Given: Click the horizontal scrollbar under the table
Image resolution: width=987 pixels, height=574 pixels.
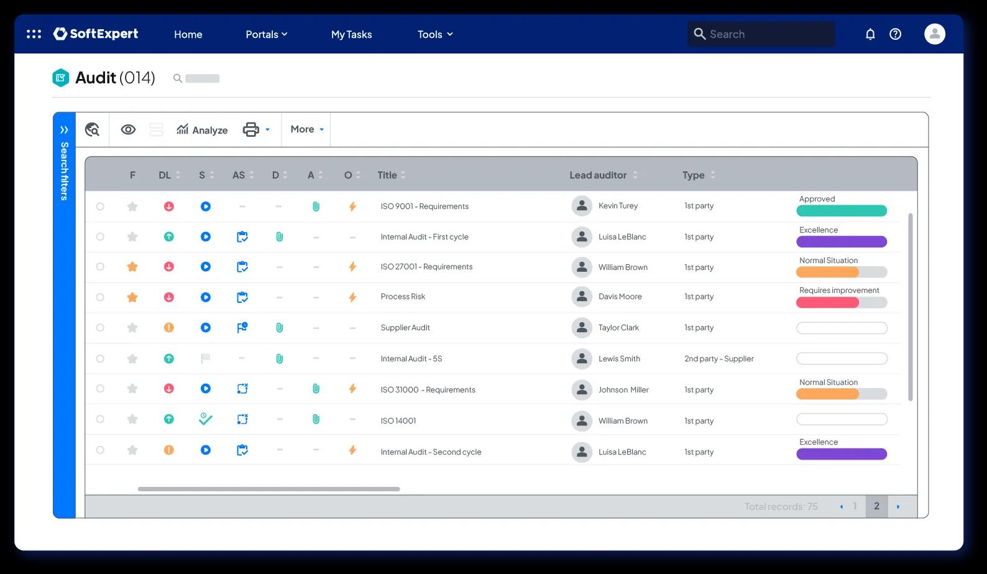Looking at the screenshot, I should tap(269, 489).
